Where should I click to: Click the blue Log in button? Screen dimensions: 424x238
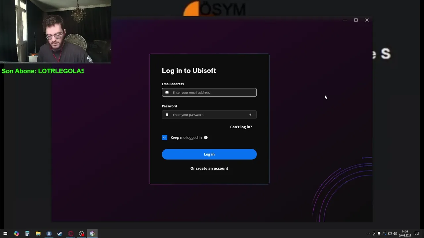[209, 154]
